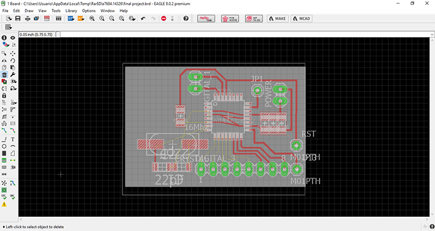The width and height of the screenshot is (435, 231).
Task: Choose the Rotate tool in sidebar
Action: [x=13, y=61]
